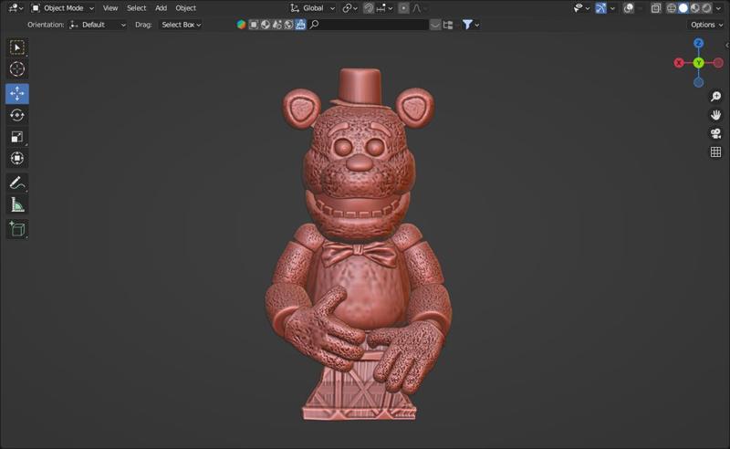Click the pan view hand icon
Screen dimensions: 730x449
715,115
